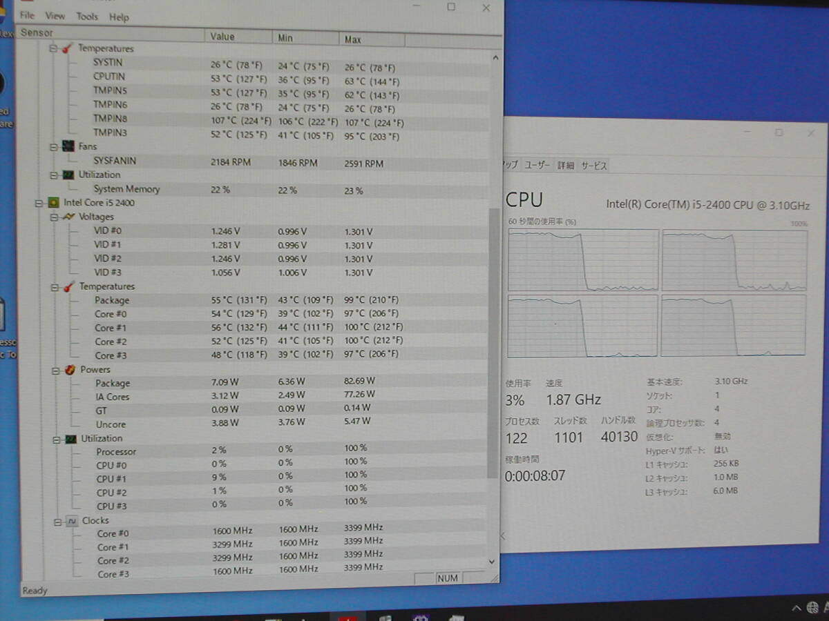Open the Tools menu

click(87, 17)
